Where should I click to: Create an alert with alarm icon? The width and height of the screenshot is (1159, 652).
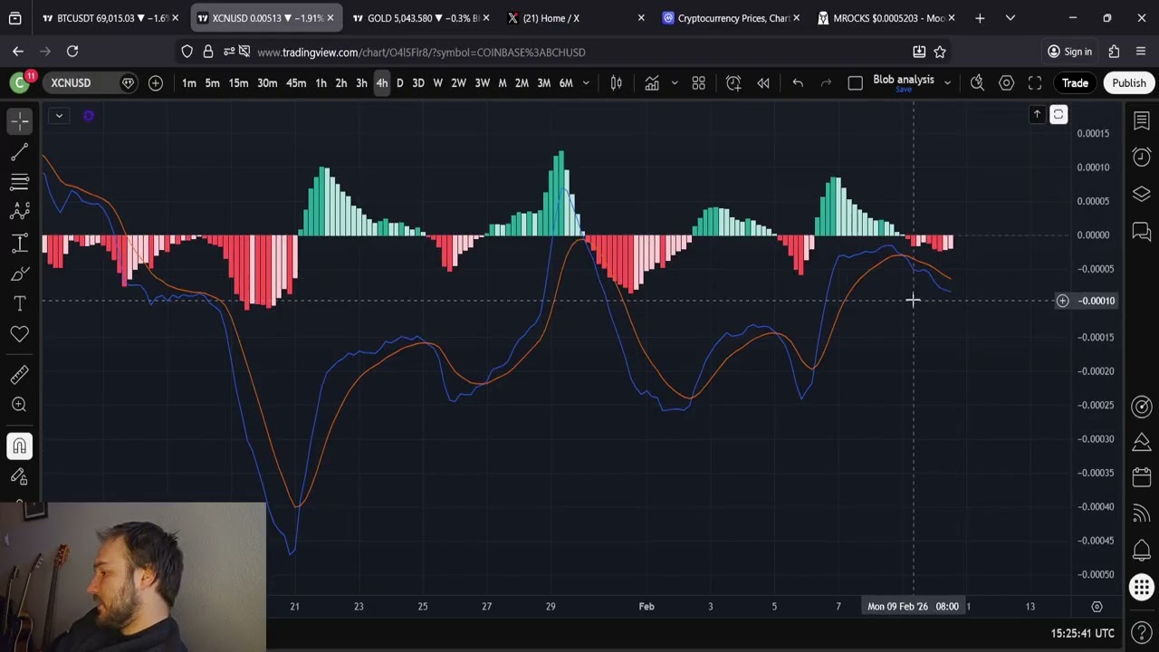733,83
